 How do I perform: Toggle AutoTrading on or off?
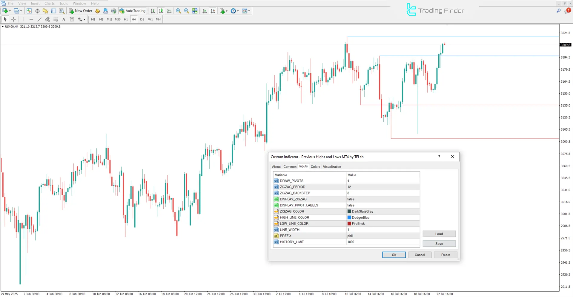132,11
